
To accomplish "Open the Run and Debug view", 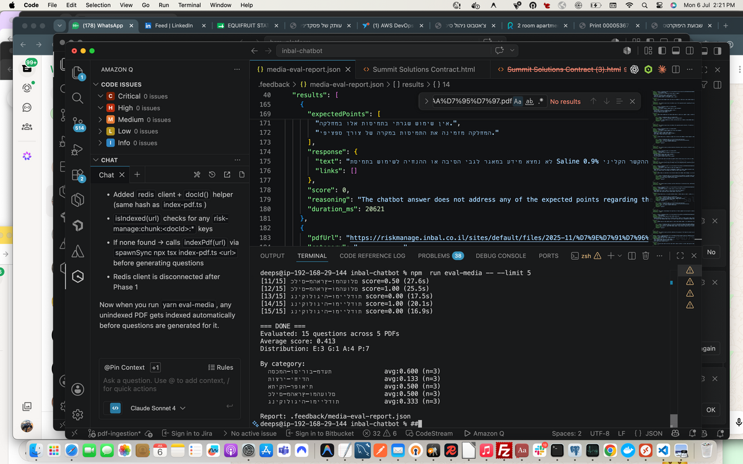I will (x=77, y=149).
